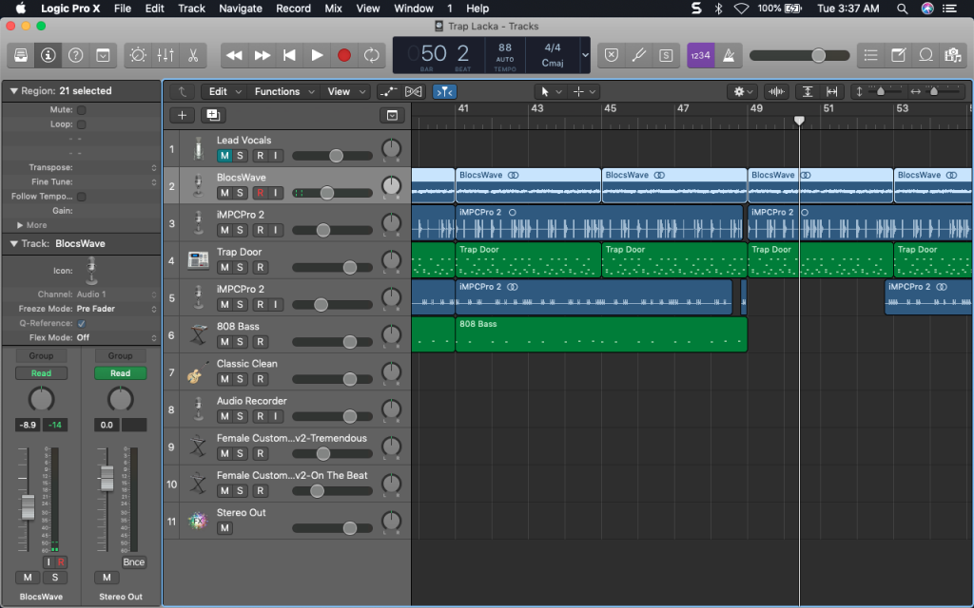Screen dimensions: 974x608
Task: Start playback
Action: tap(317, 55)
